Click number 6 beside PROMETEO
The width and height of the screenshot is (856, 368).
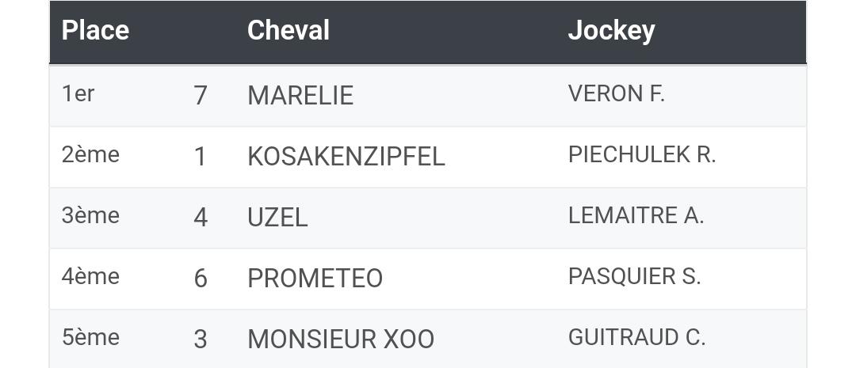point(201,279)
